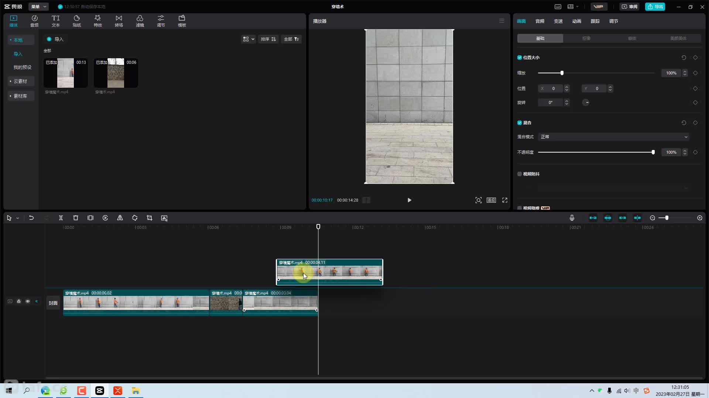Zoom out the timeline with minus icon
709x398 pixels.
click(653, 218)
